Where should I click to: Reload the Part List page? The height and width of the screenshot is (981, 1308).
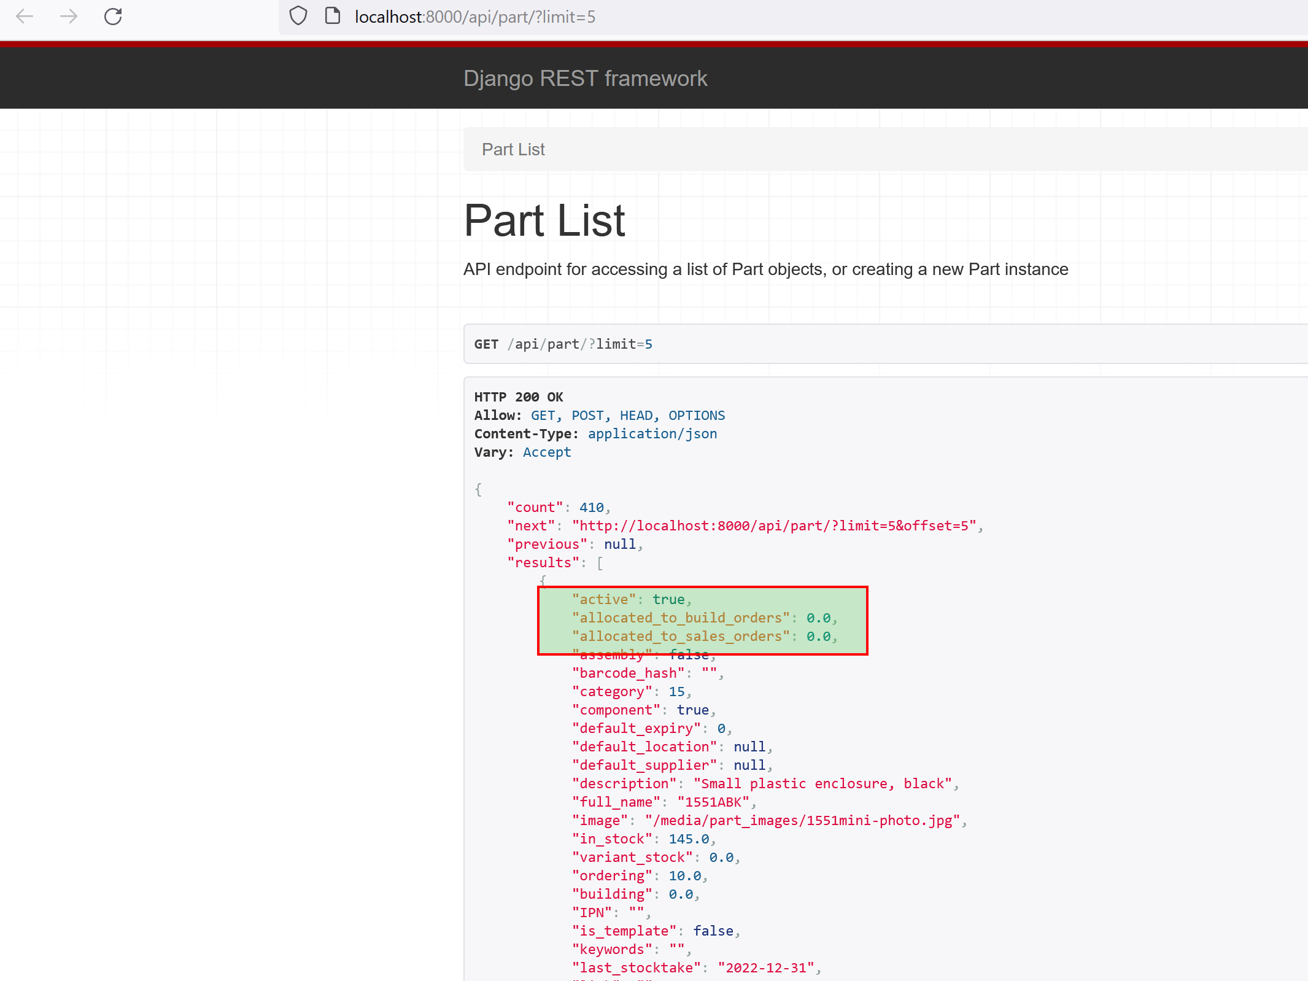(x=113, y=17)
